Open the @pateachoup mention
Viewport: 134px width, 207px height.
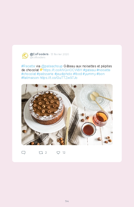click(x=52, y=66)
